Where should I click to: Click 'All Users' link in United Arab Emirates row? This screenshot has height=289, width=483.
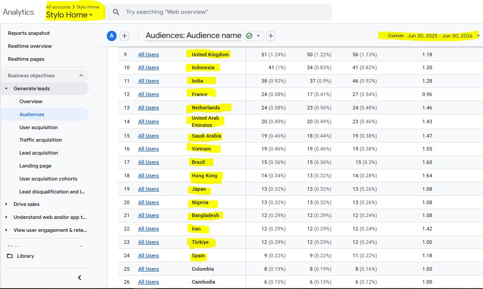click(148, 121)
